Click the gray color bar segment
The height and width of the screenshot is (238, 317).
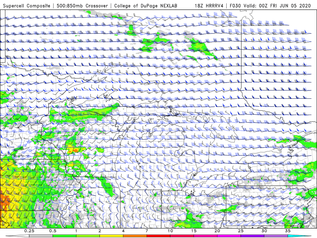coord(41,236)
